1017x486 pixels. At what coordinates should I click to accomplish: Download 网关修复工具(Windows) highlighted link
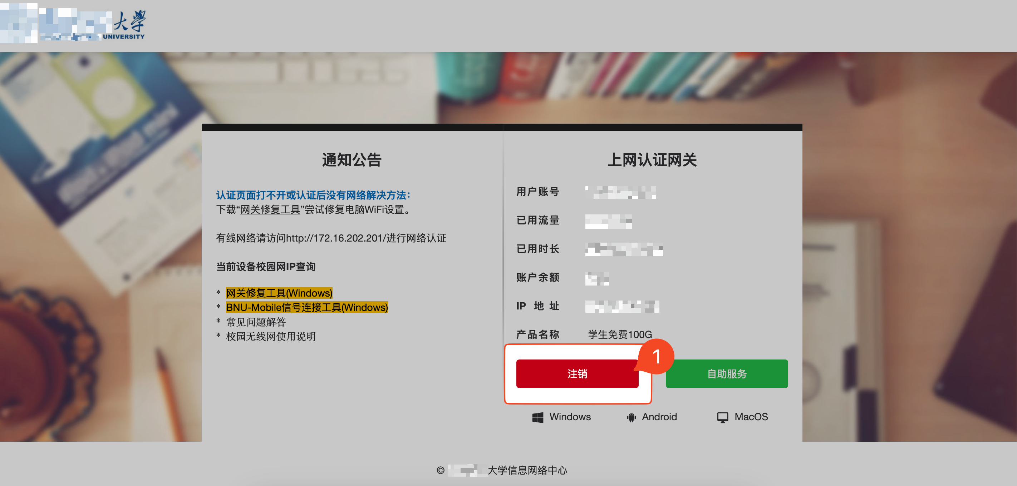click(279, 293)
